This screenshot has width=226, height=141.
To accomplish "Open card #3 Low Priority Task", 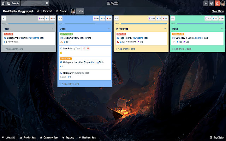I will pyautogui.click(x=85, y=51).
